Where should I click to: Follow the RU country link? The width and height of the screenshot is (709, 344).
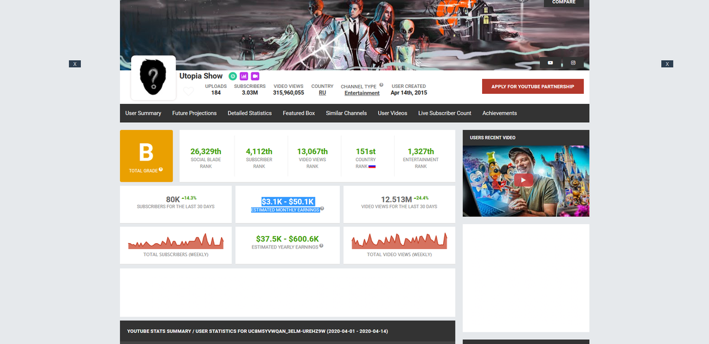(x=322, y=93)
